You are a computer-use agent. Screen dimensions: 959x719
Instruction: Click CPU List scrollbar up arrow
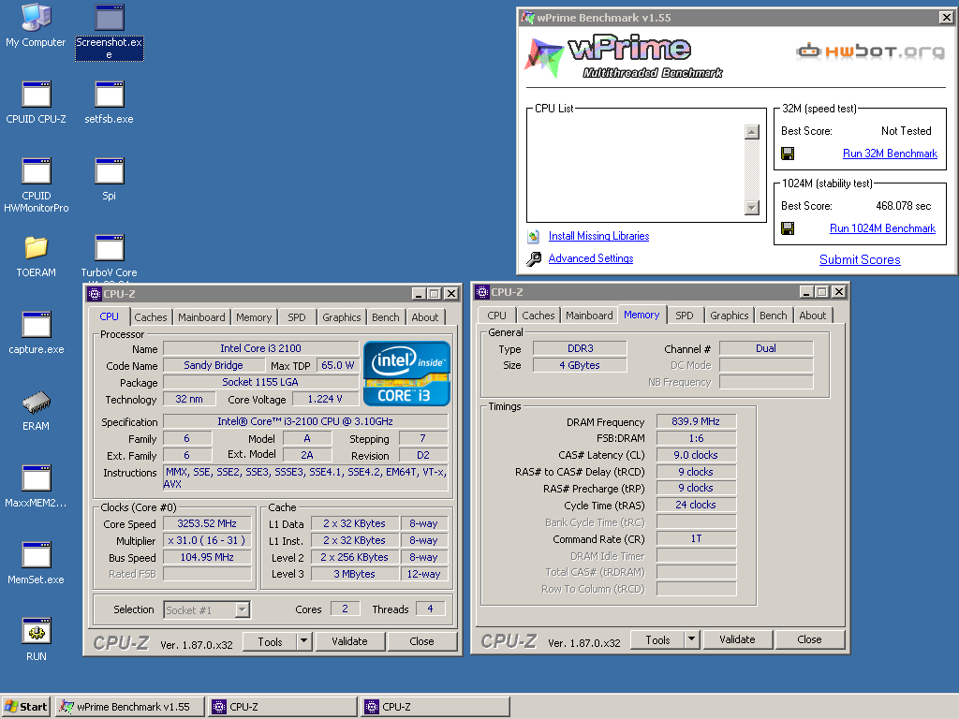[x=752, y=131]
